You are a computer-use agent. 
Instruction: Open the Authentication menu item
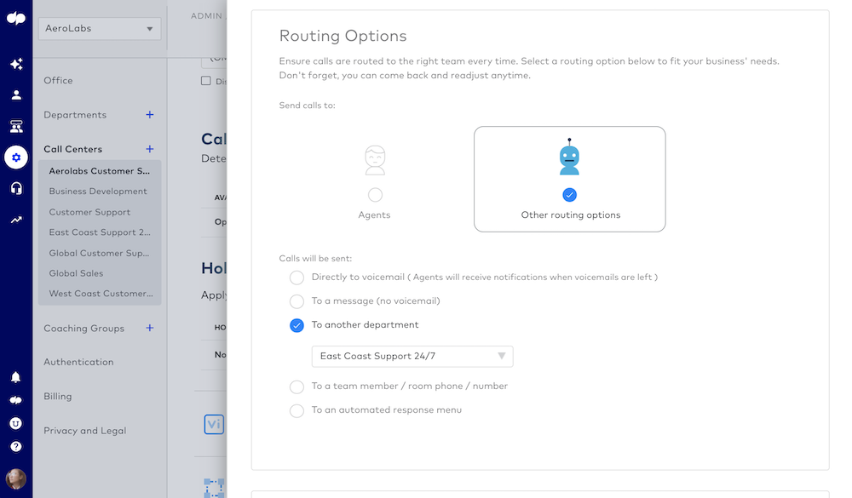[x=78, y=363]
